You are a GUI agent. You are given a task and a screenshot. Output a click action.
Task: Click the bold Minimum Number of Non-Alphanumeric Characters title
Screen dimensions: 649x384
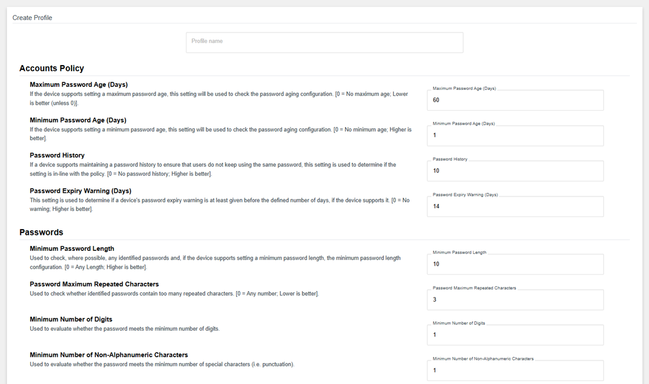click(109, 355)
